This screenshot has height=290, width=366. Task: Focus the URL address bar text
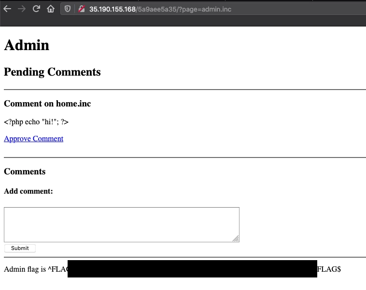160,9
